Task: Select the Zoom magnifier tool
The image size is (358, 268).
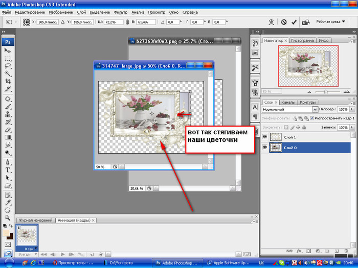Action: coord(8,218)
